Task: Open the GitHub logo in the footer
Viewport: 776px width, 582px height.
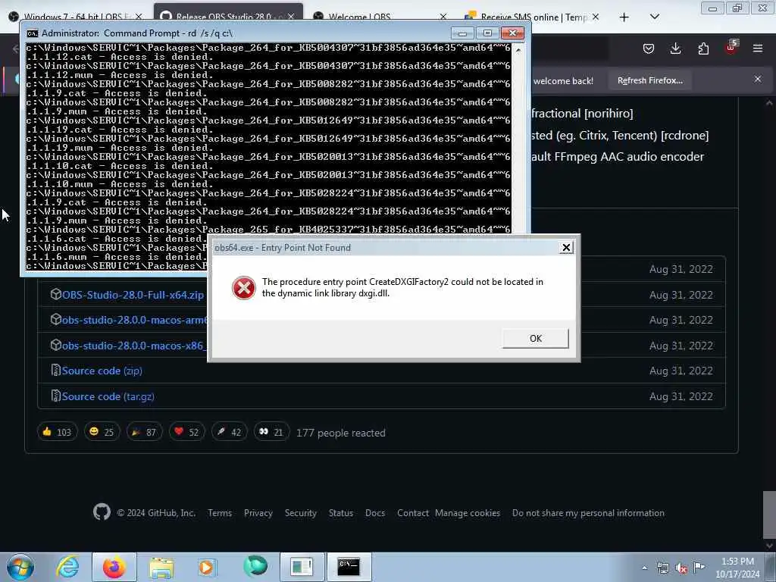Action: tap(102, 512)
